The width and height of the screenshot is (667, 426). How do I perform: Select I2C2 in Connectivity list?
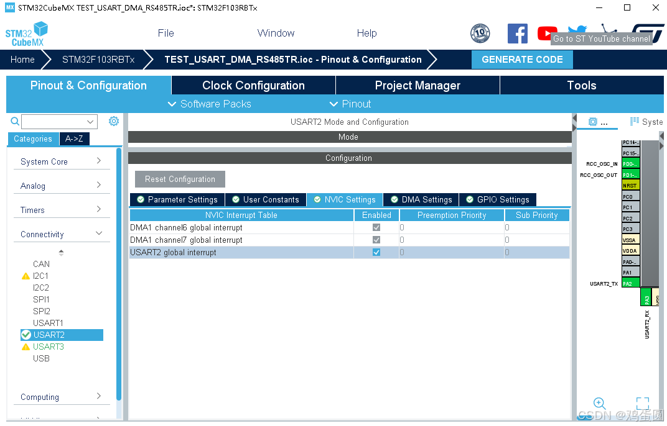pyautogui.click(x=41, y=288)
